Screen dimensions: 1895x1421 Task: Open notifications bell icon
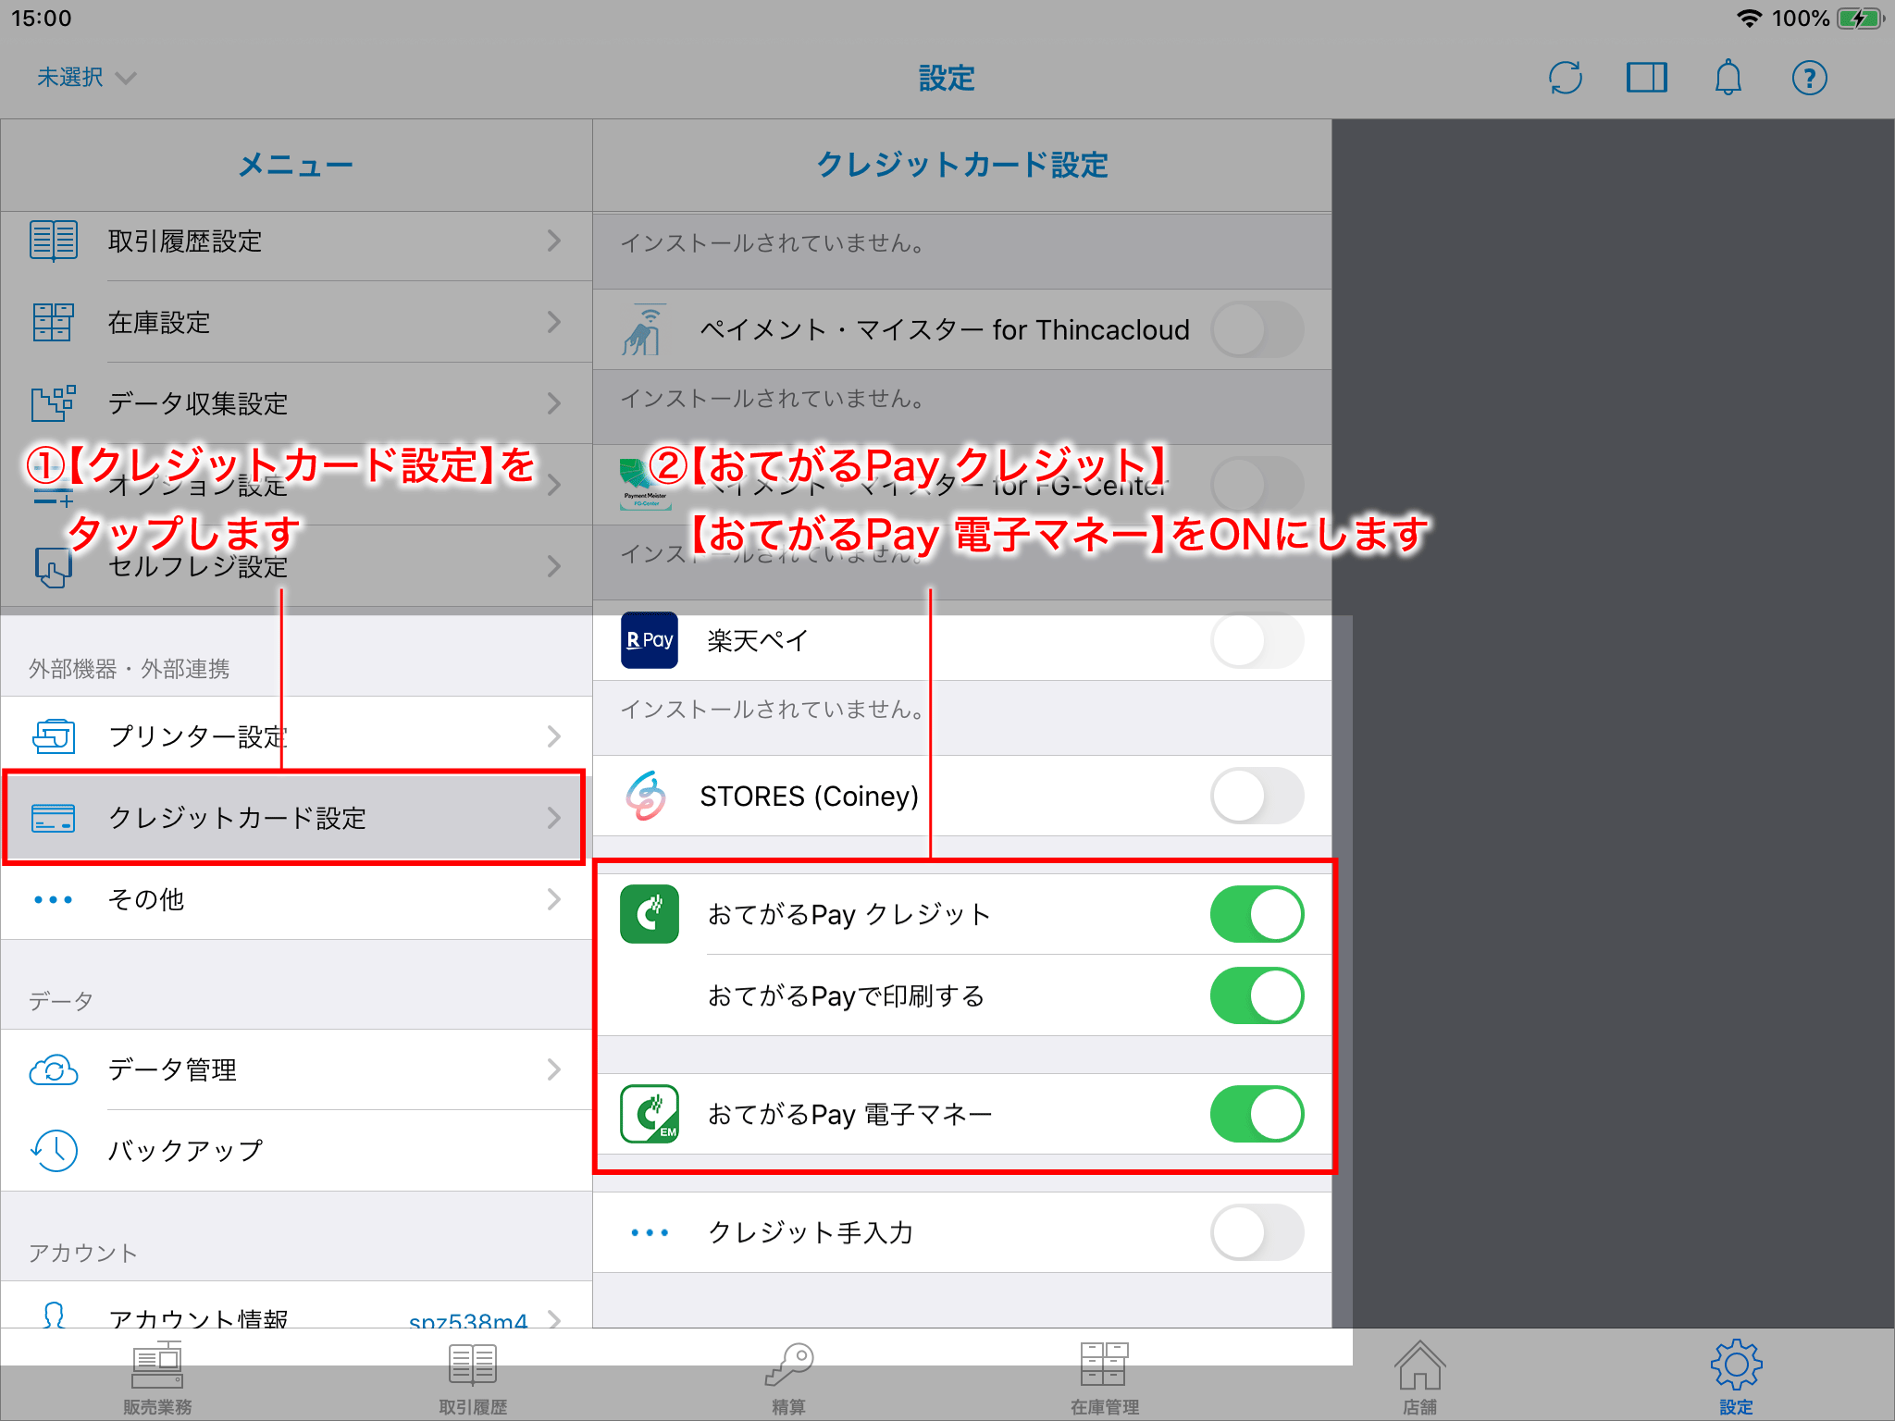coord(1728,78)
